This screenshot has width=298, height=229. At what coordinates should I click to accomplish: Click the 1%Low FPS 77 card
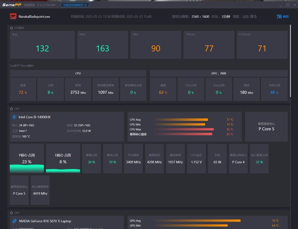point(209,45)
